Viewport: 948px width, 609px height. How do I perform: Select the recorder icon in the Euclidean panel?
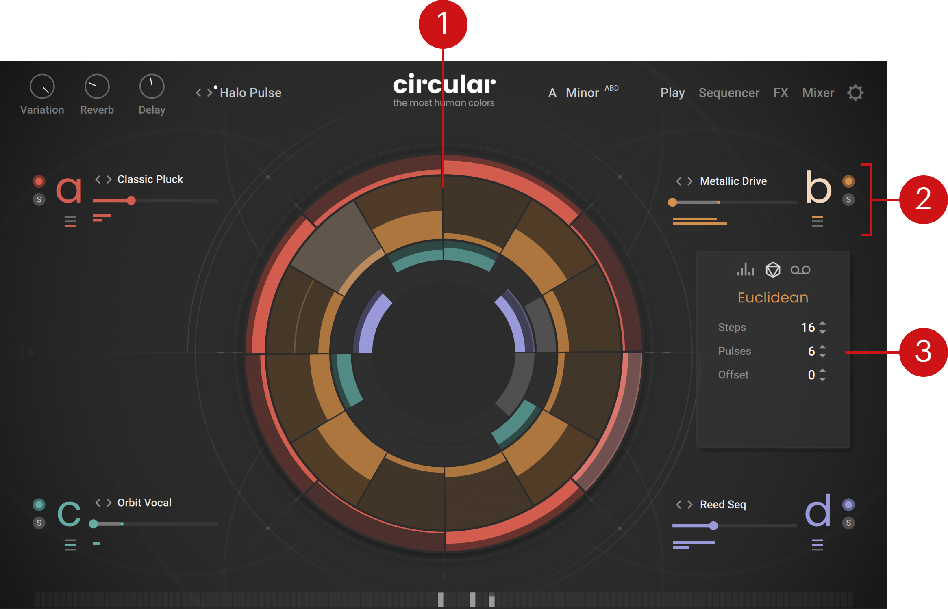[x=801, y=269]
